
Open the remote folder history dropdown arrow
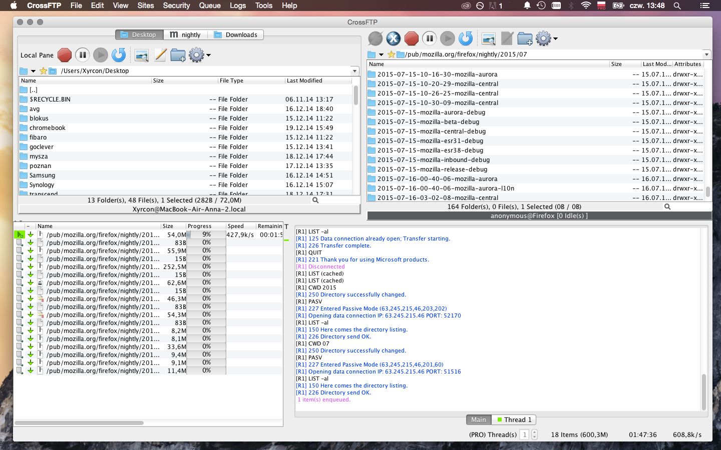pyautogui.click(x=381, y=54)
